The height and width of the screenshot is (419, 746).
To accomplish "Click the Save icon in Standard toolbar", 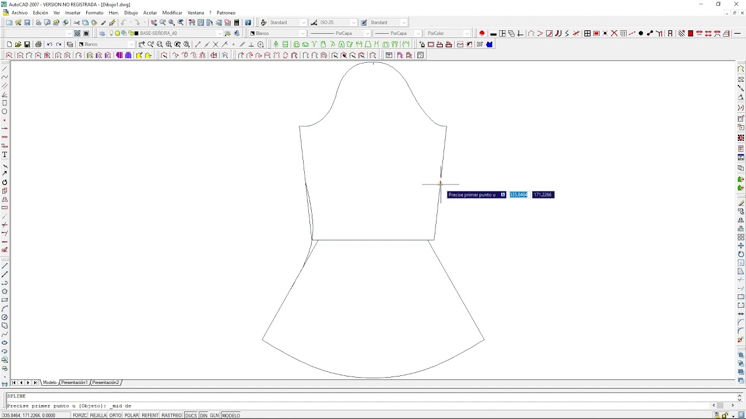I will [27, 23].
